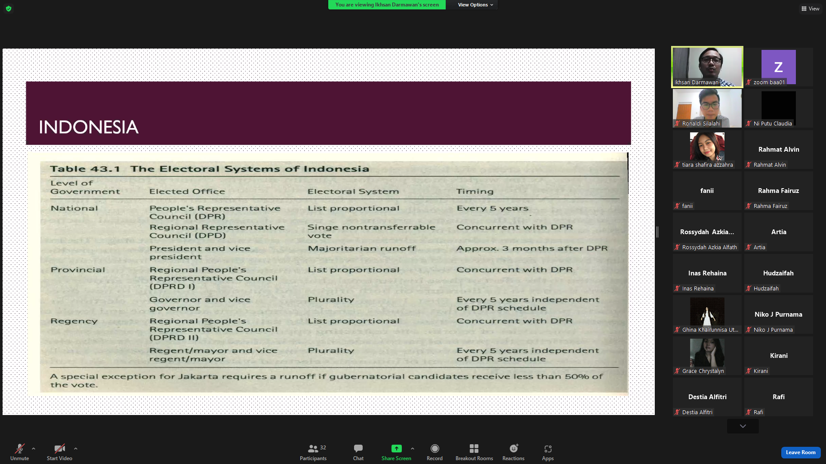
Task: Click the panel divider handle beside gallery
Action: pos(657,232)
